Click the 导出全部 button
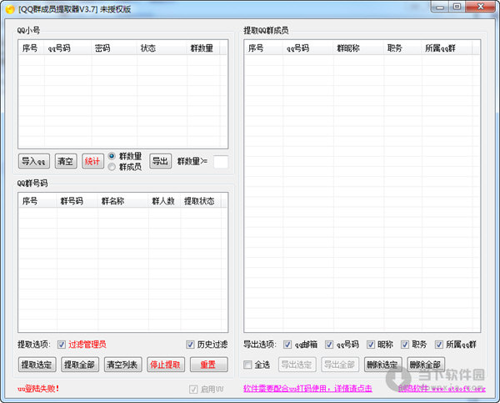This screenshot has height=403, width=500. (x=340, y=365)
